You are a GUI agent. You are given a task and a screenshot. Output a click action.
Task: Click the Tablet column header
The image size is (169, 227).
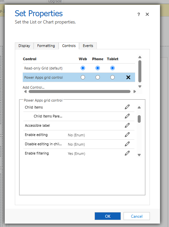(113, 59)
